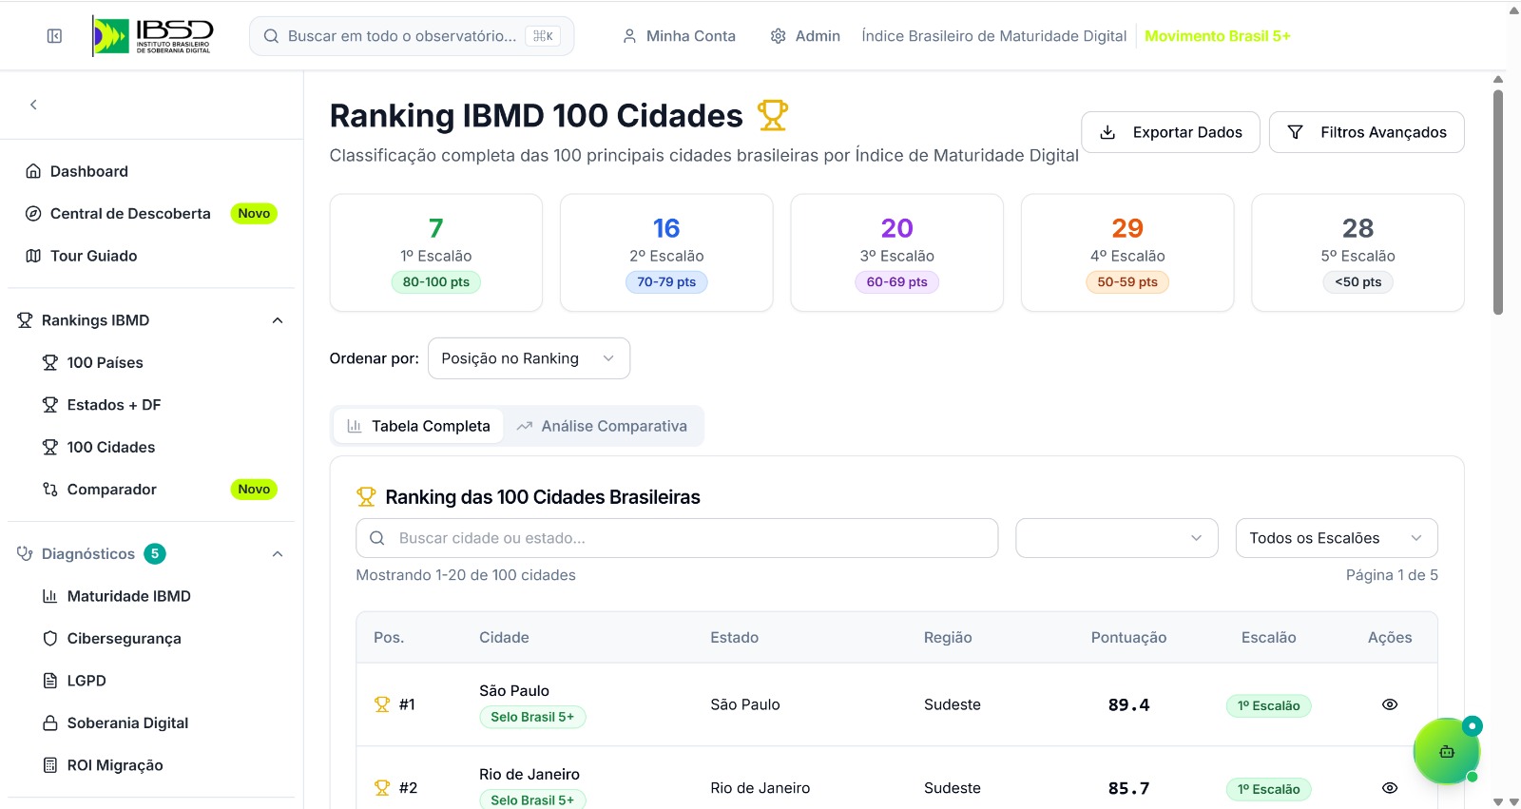Open the floating chatbot assistant button

pyautogui.click(x=1446, y=751)
